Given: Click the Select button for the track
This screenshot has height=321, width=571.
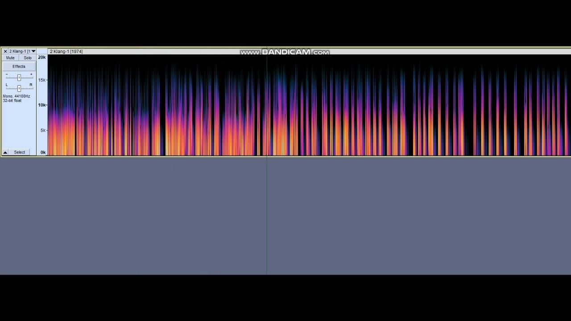Looking at the screenshot, I should [20, 152].
